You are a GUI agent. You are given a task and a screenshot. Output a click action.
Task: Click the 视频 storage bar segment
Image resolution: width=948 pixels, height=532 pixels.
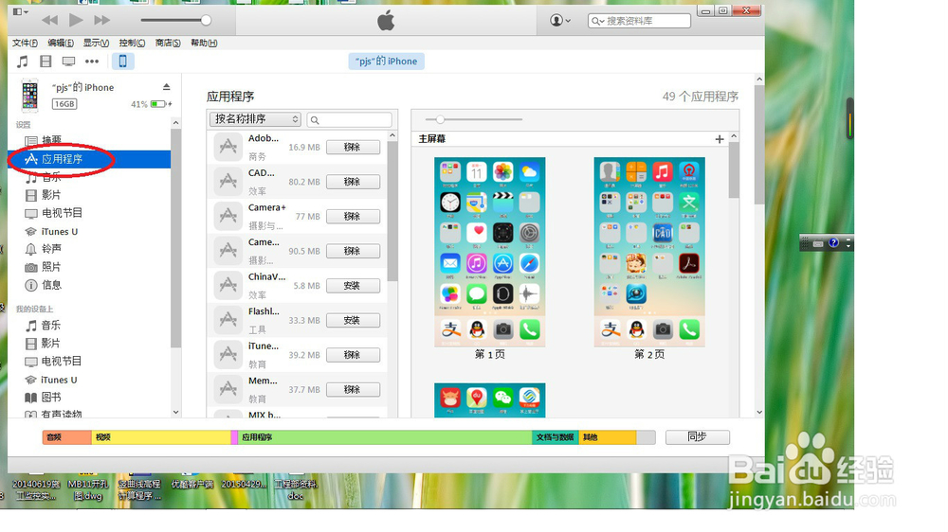[x=161, y=437]
